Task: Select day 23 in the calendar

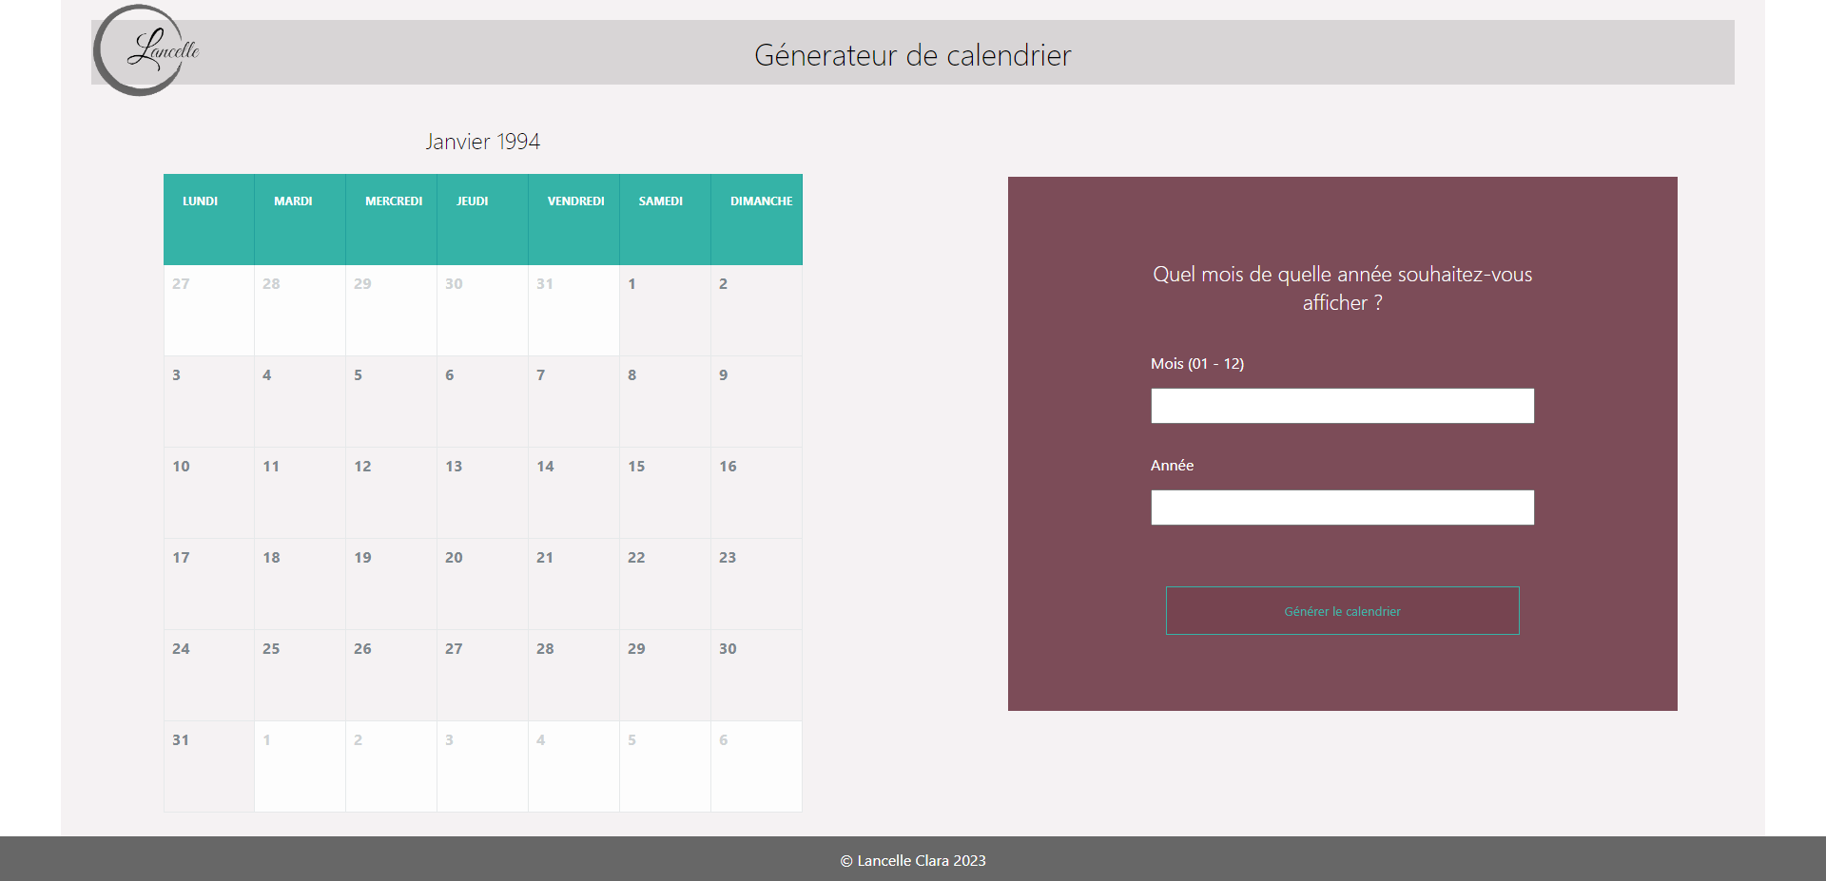Action: [x=756, y=584]
